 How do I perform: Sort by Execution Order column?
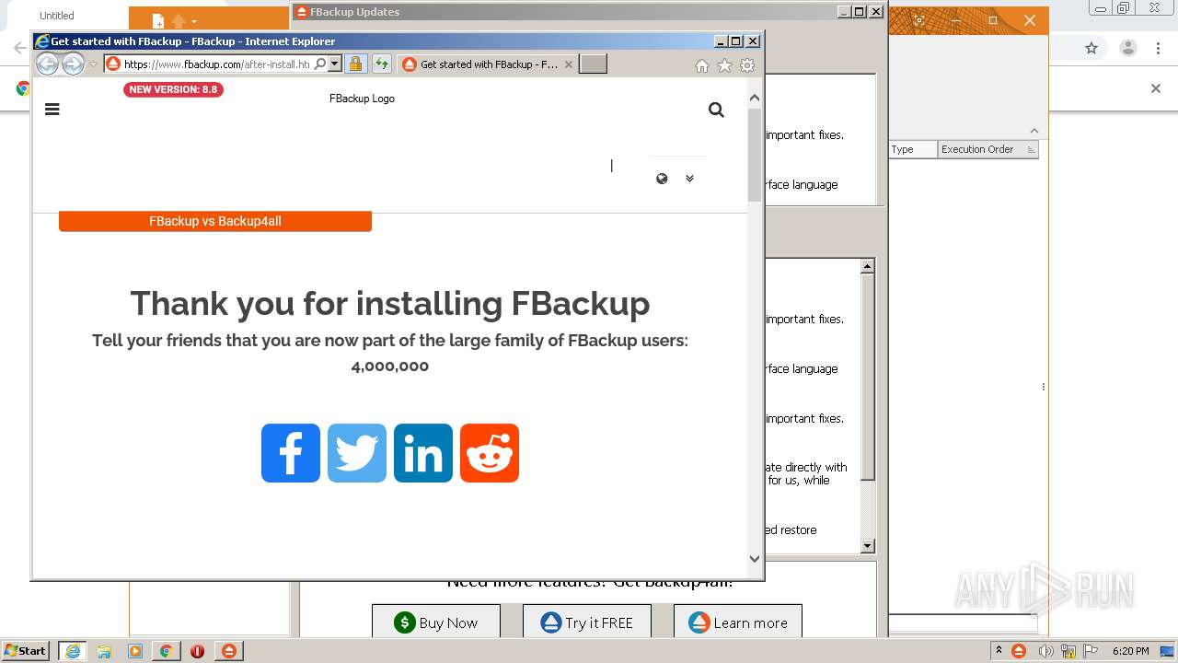(x=987, y=149)
